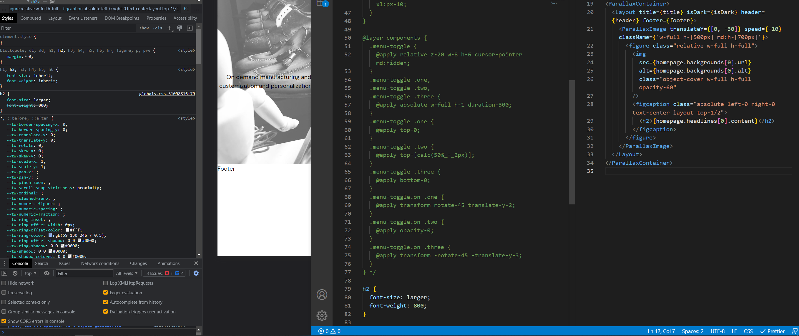Add a new style rule with the plus icon
The width and height of the screenshot is (799, 336).
[169, 28]
